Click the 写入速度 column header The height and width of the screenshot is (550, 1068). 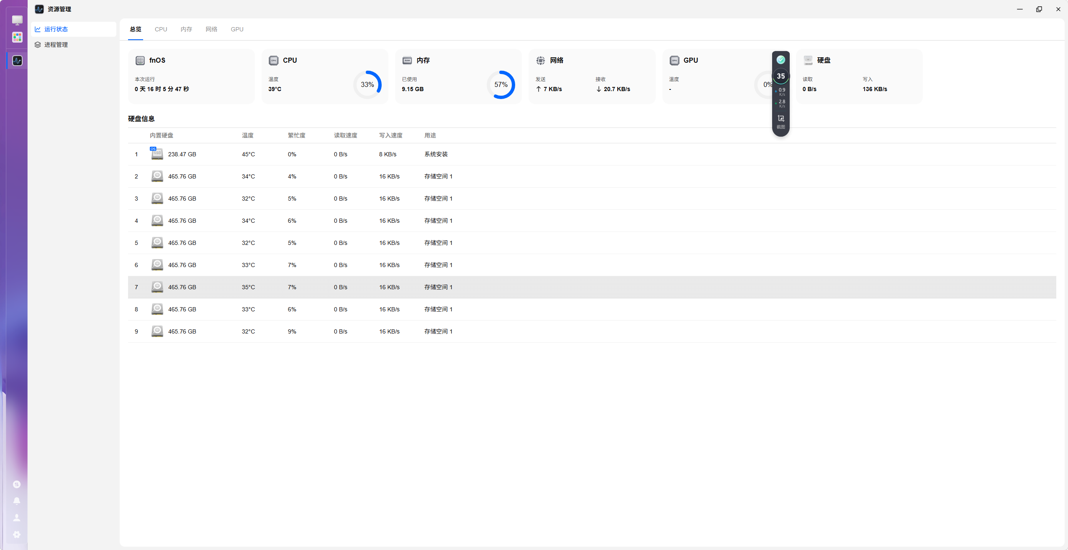tap(391, 135)
